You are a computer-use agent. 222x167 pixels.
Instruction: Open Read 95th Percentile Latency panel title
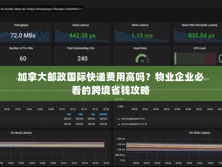[200, 25]
